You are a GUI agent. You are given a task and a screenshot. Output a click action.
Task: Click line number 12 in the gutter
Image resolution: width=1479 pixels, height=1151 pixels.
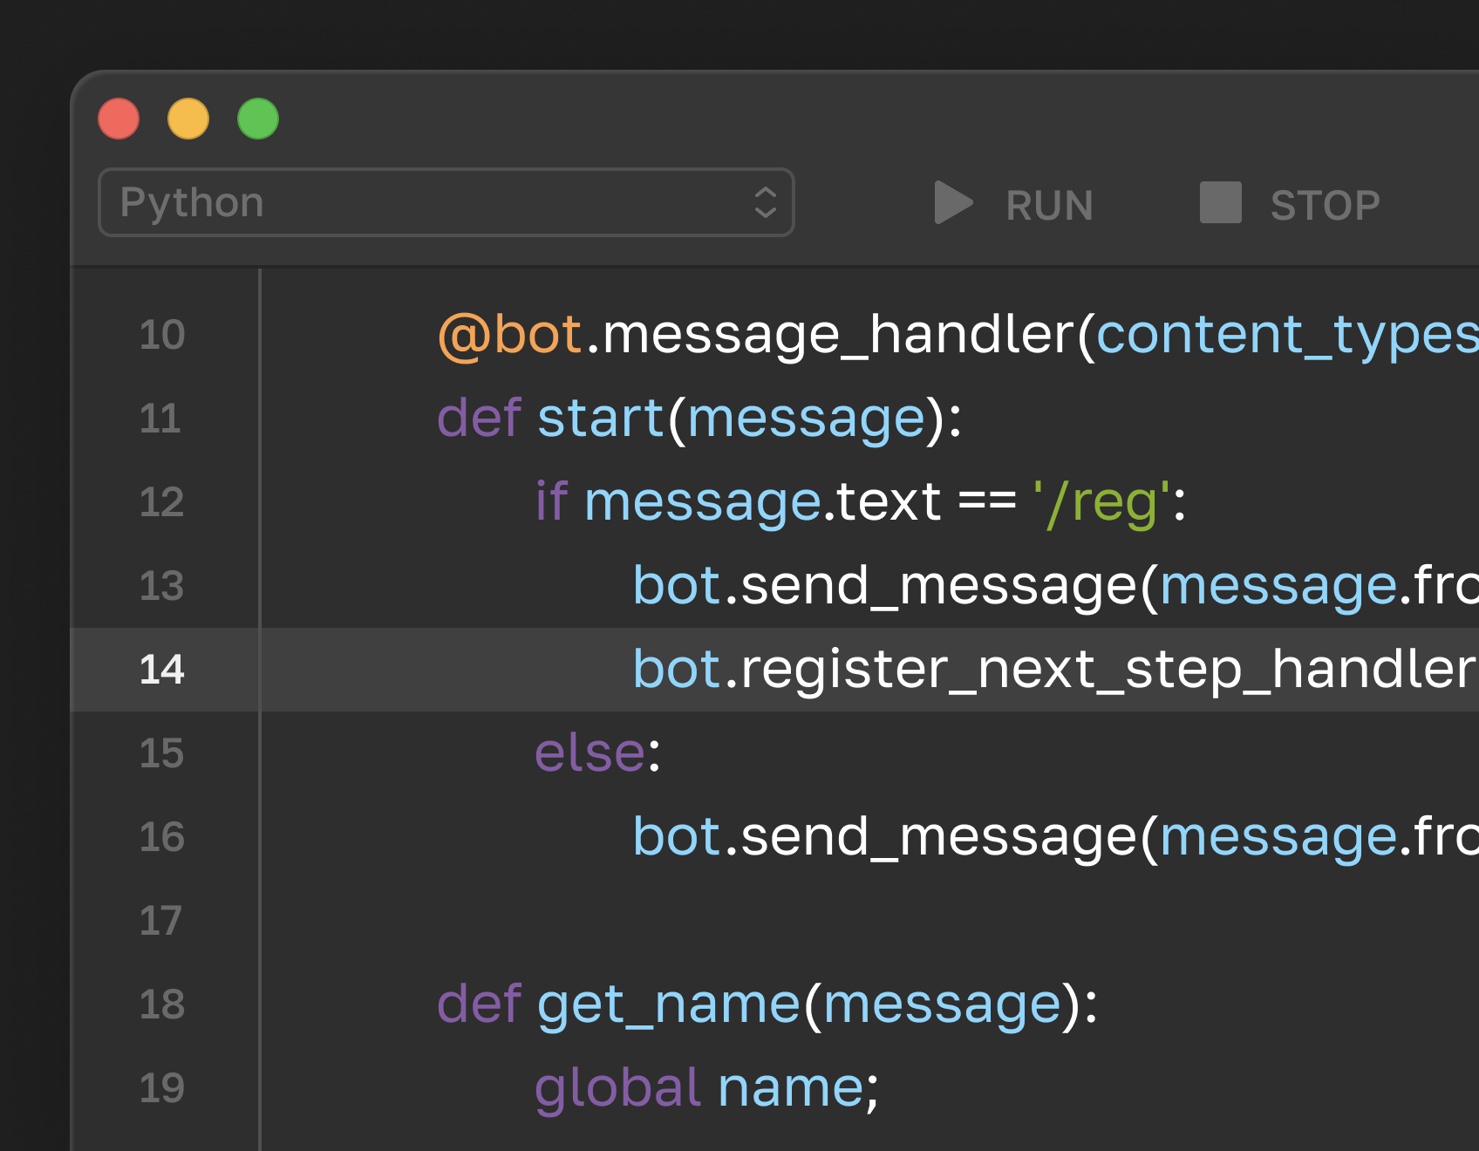point(162,502)
